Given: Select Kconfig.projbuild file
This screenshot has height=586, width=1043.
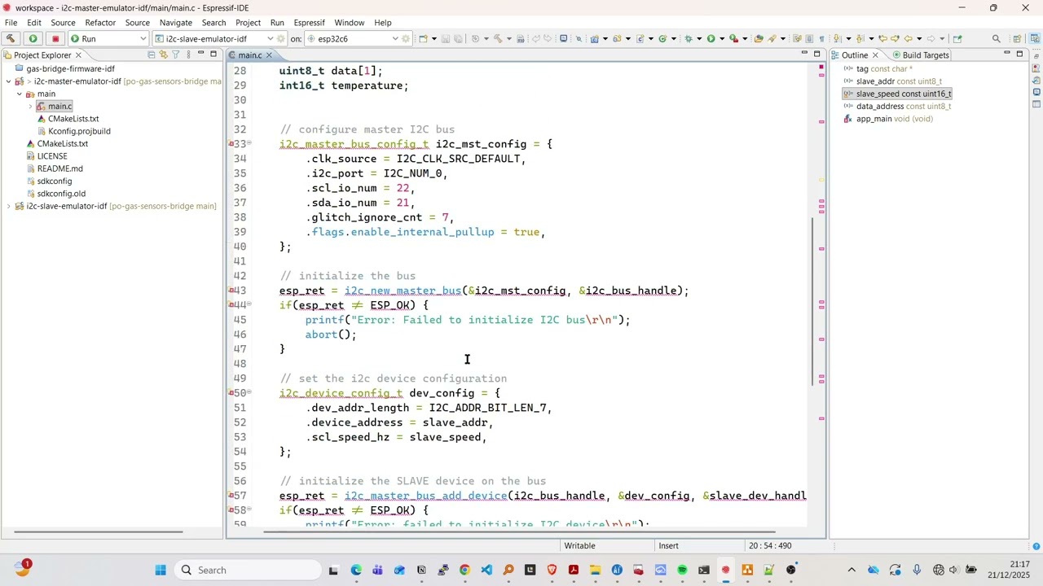Looking at the screenshot, I should coord(79,131).
